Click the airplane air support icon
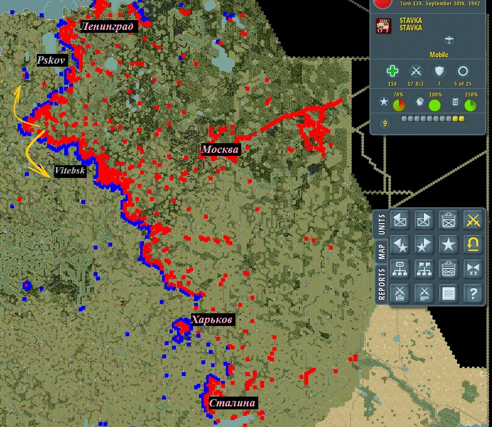Viewport: 492px width, 427px height. [449, 40]
